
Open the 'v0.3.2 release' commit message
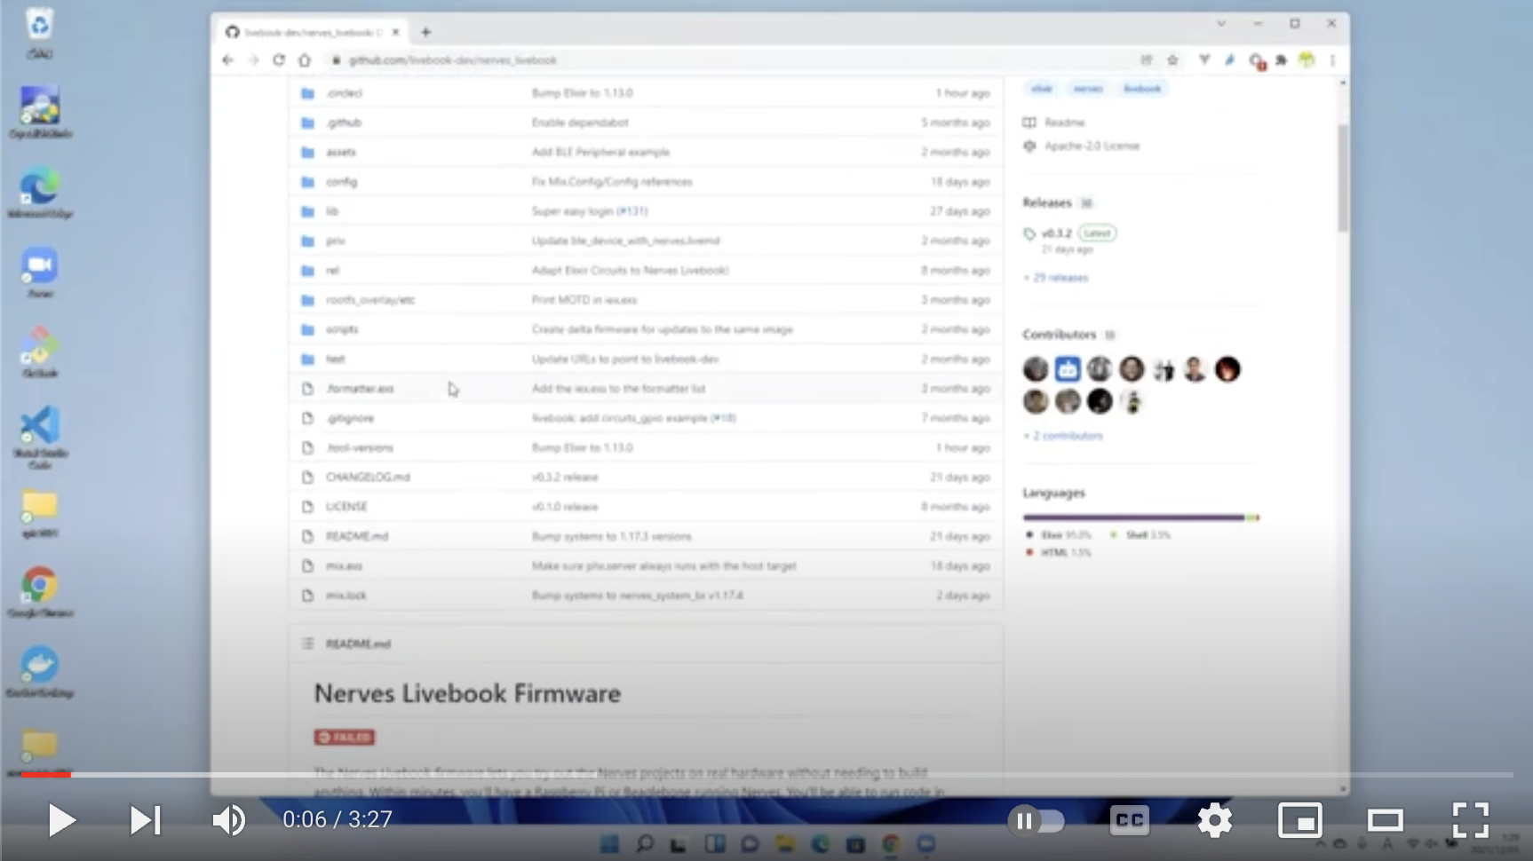(x=565, y=478)
